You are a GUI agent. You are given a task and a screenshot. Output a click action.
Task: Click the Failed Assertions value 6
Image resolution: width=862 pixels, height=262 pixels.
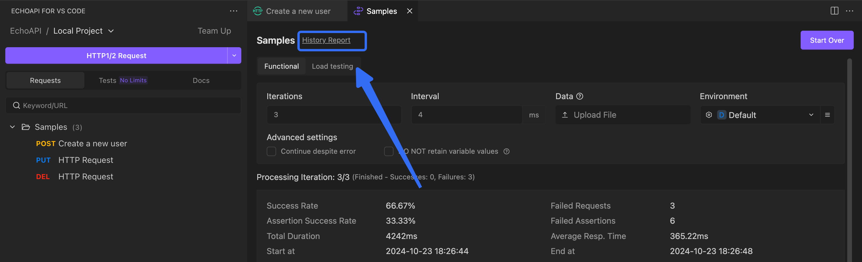[x=672, y=221]
